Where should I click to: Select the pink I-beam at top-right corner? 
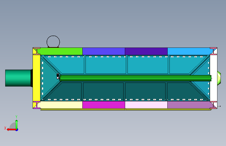coord(213,51)
